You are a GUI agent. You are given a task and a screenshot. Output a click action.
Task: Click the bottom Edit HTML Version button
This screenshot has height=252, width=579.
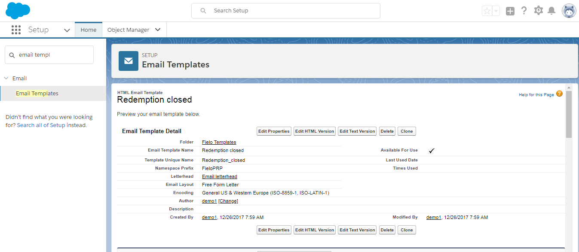(x=315, y=230)
